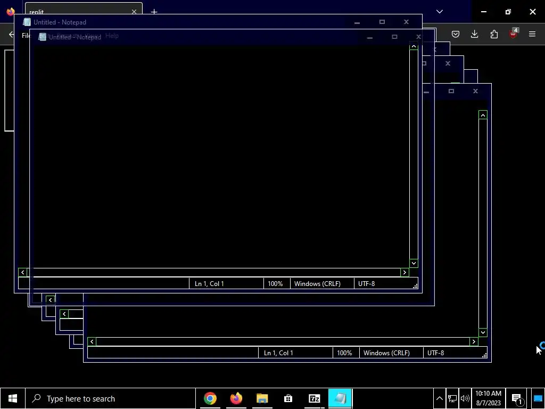The width and height of the screenshot is (545, 409).
Task: Minimize the Firefox window
Action: tap(483, 12)
